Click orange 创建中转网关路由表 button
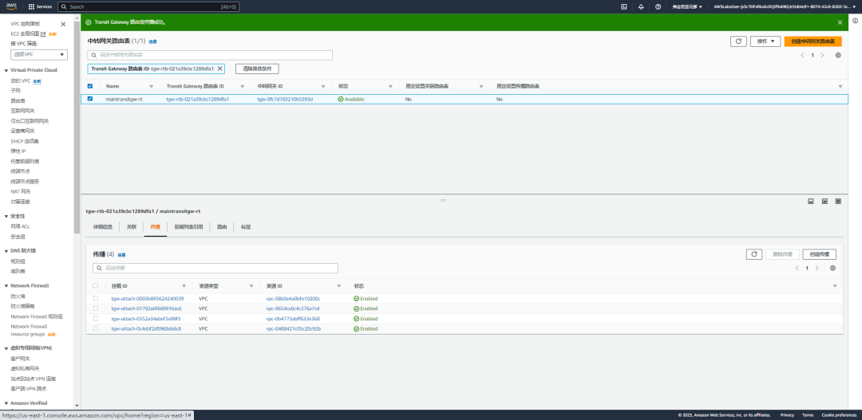The width and height of the screenshot is (862, 420). click(813, 41)
